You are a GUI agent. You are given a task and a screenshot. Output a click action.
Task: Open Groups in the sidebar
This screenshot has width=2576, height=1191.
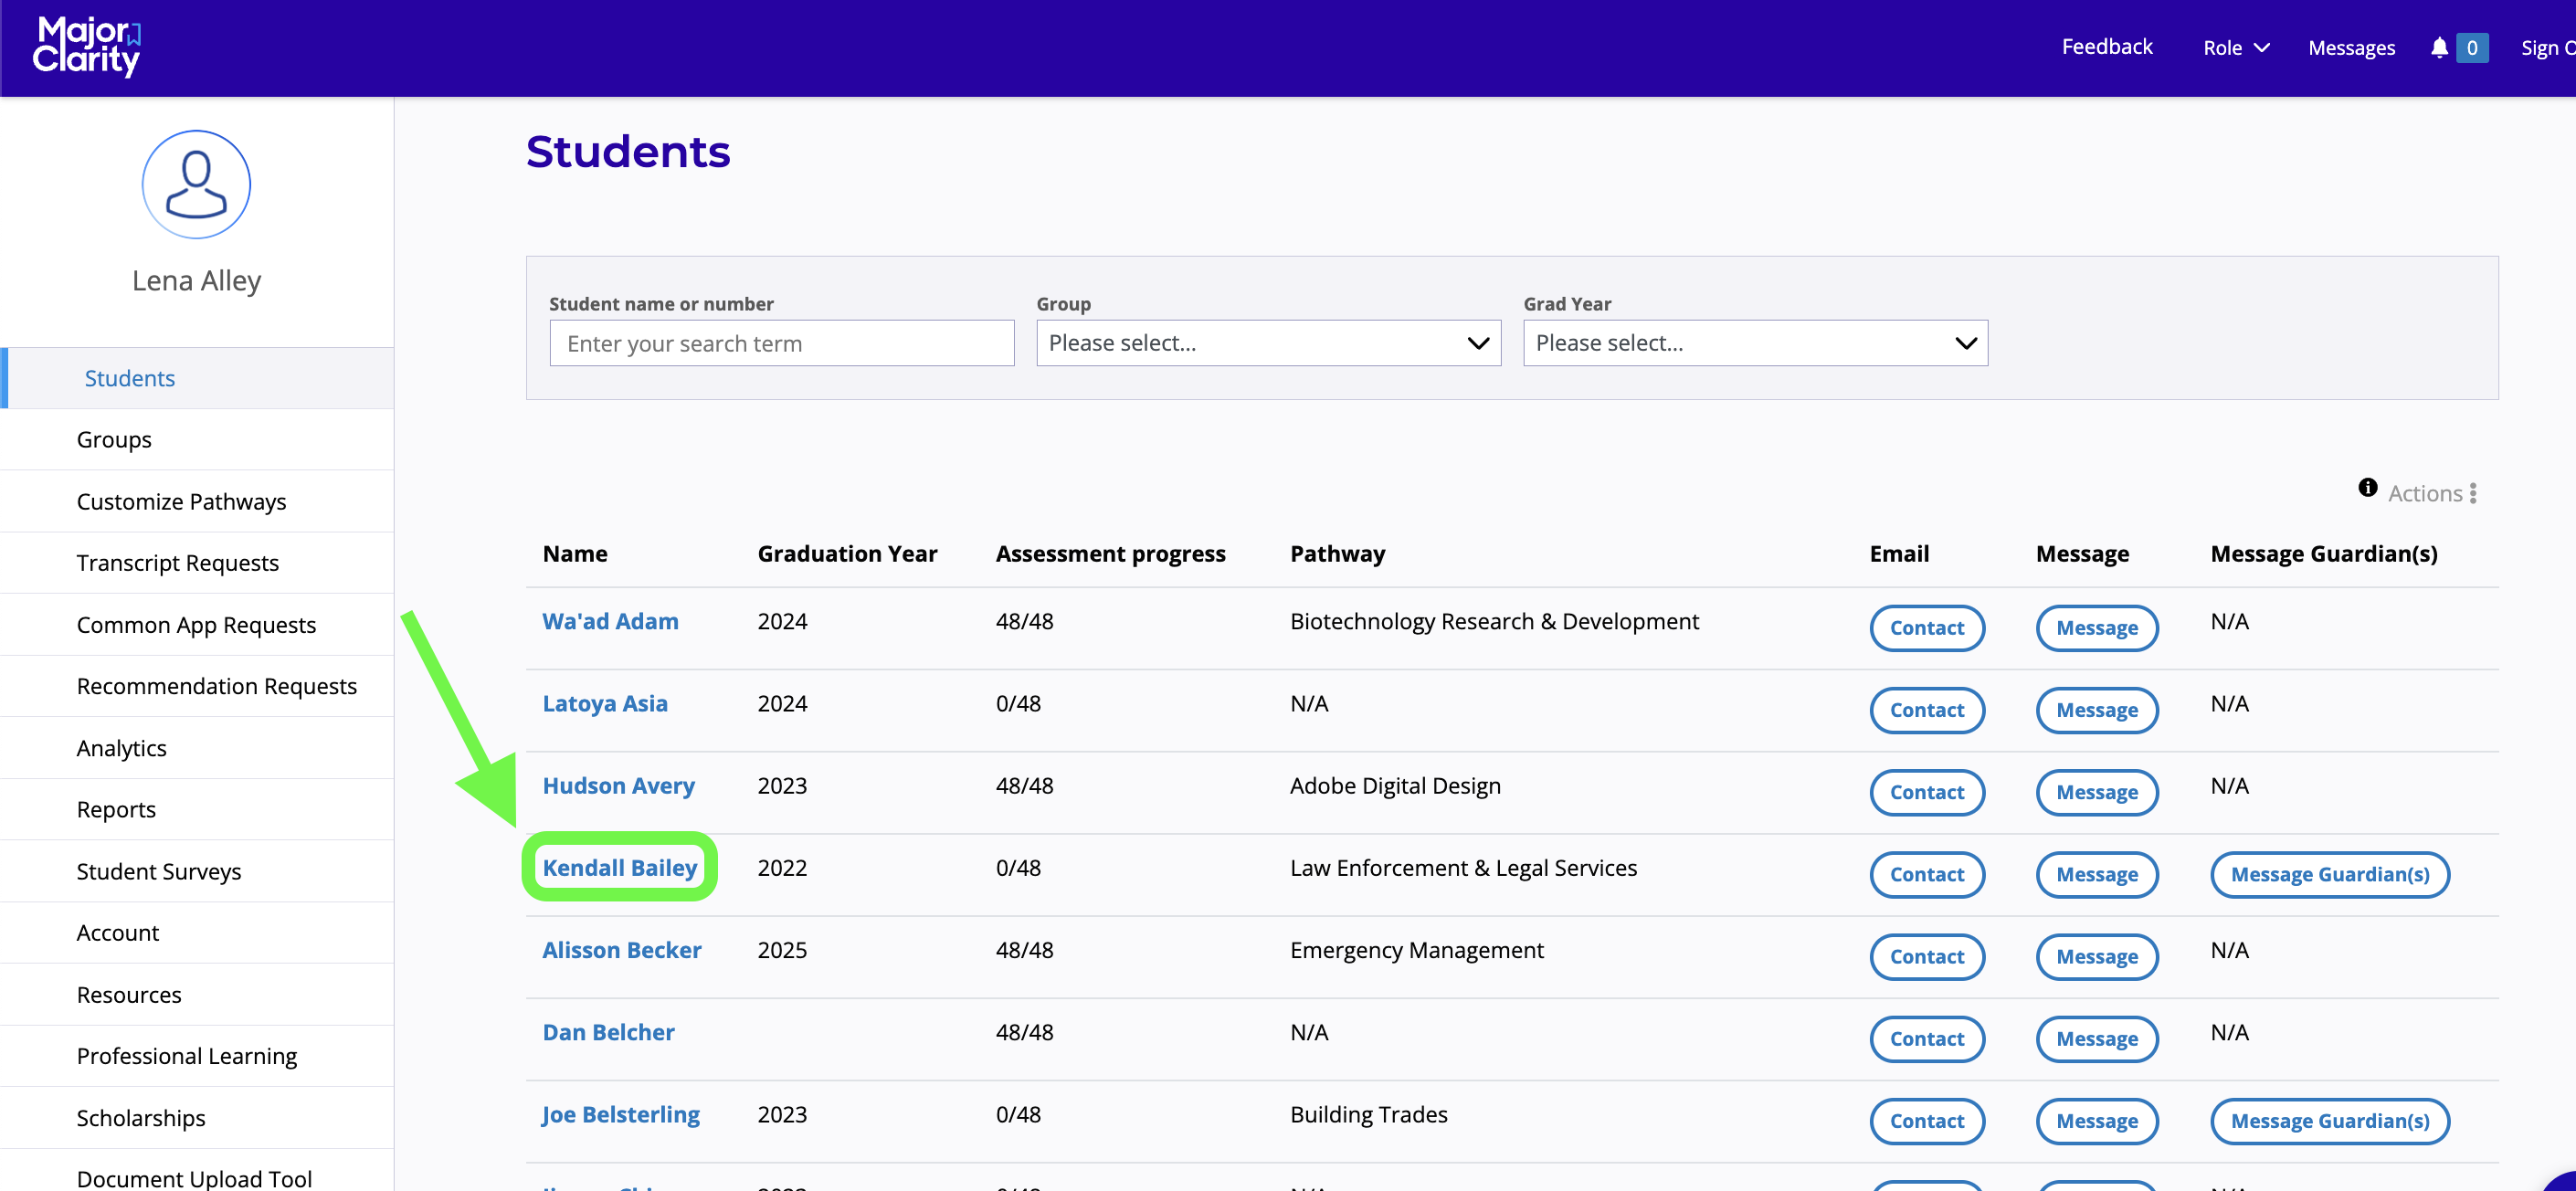coord(197,440)
